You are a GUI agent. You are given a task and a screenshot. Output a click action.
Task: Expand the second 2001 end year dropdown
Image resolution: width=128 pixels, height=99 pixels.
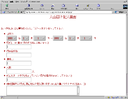point(58,38)
